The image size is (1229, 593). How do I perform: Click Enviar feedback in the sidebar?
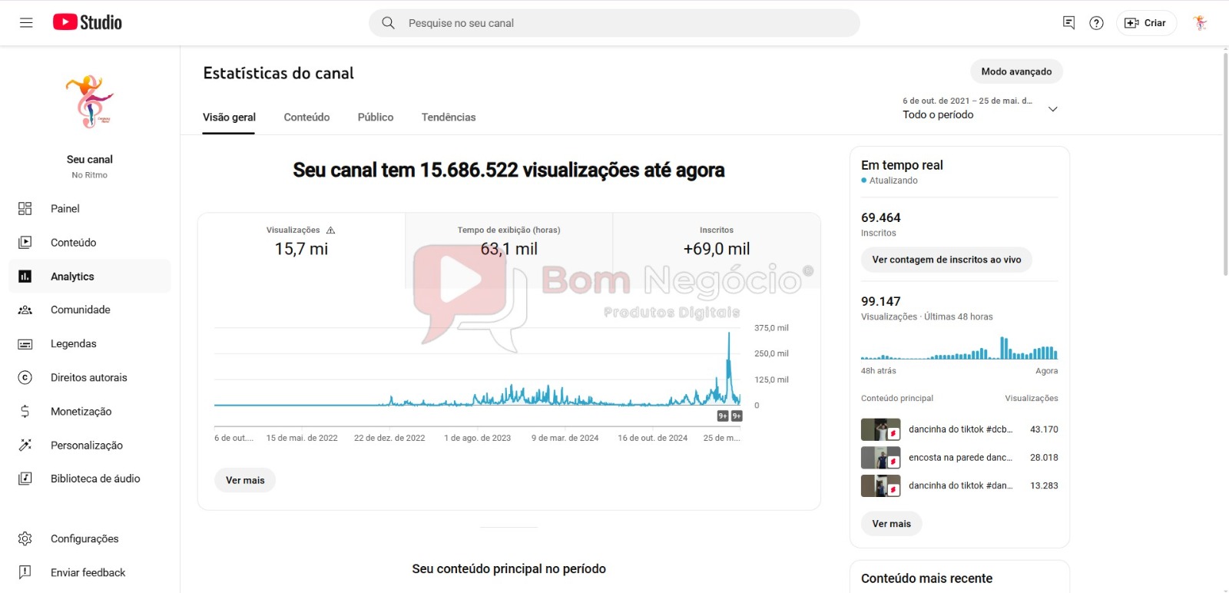90,572
